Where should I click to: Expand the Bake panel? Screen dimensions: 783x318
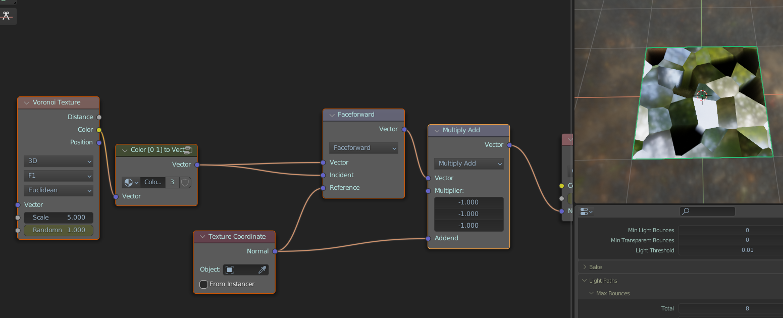pos(585,267)
